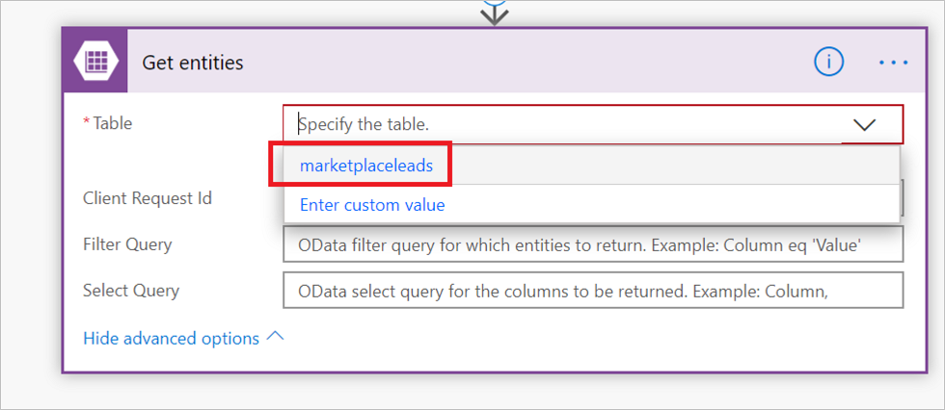Viewport: 945px width, 410px height.
Task: Expand the Table dropdown chevron
Action: (865, 124)
